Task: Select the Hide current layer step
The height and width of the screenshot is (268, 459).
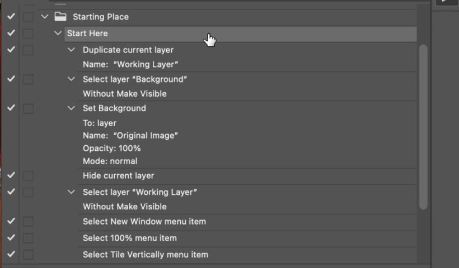Action: point(118,175)
